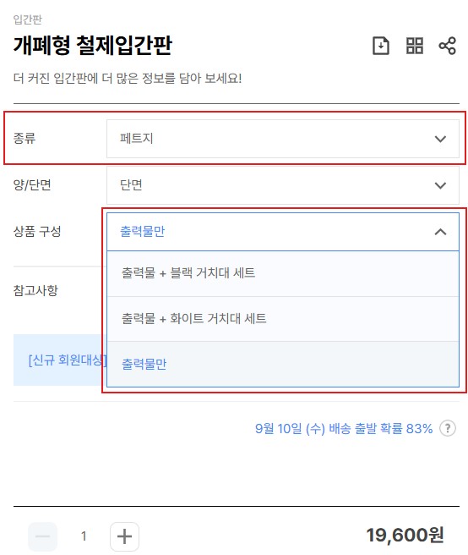The image size is (468, 555).
Task: Click the 참고사항 label
Action: click(x=35, y=290)
